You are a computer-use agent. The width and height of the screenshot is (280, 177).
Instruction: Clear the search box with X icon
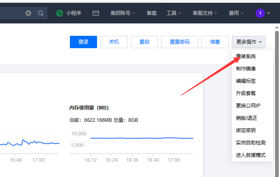(28, 13)
